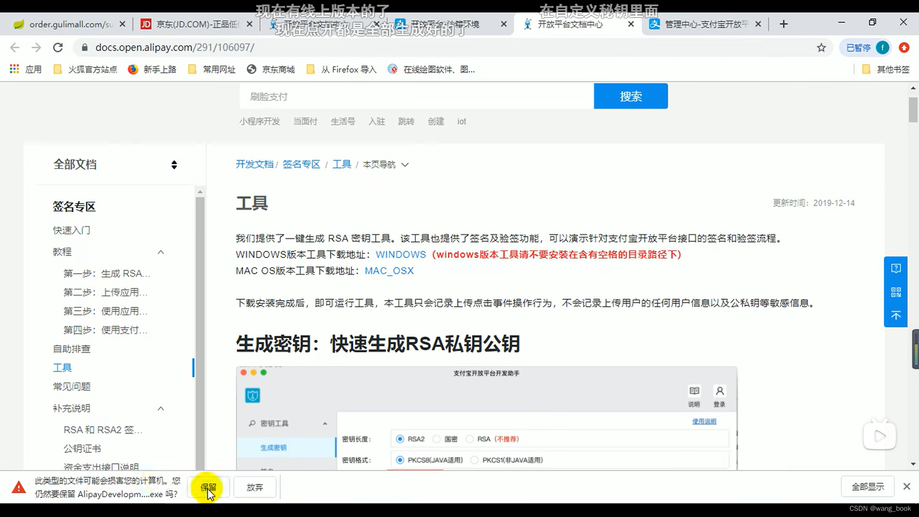The image size is (919, 517).
Task: Click the red update icon in toolbar
Action: (904, 47)
